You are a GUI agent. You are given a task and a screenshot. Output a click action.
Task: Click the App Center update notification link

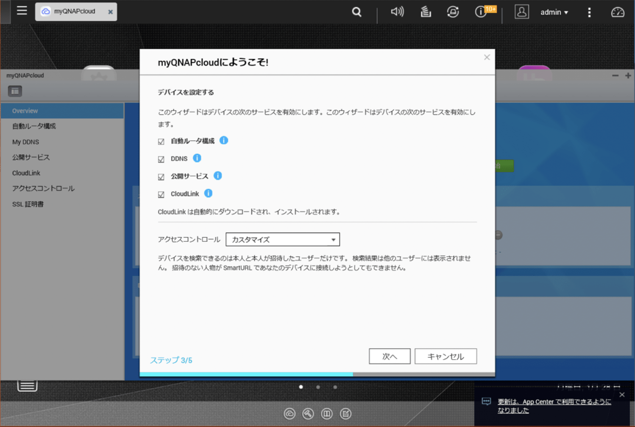pos(554,406)
